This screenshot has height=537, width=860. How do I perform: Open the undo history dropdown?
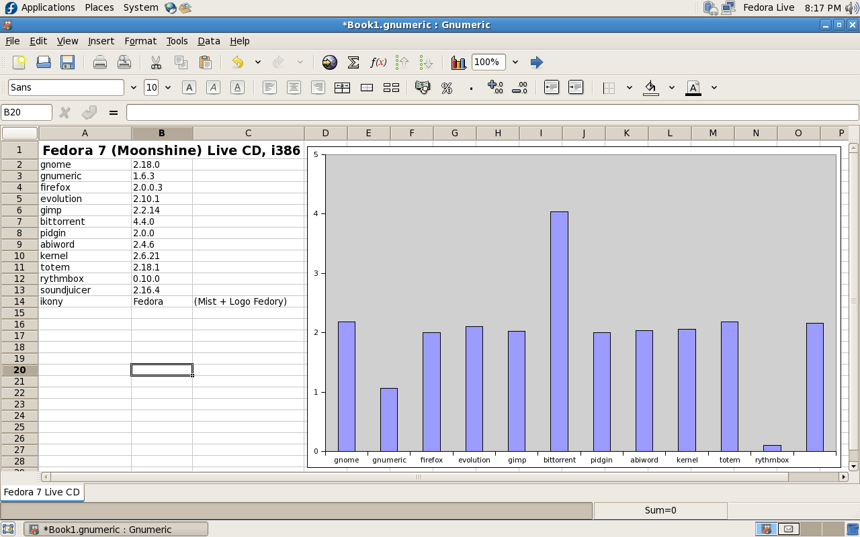(x=257, y=62)
